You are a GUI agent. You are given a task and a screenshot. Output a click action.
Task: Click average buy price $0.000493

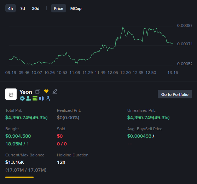click(x=139, y=136)
